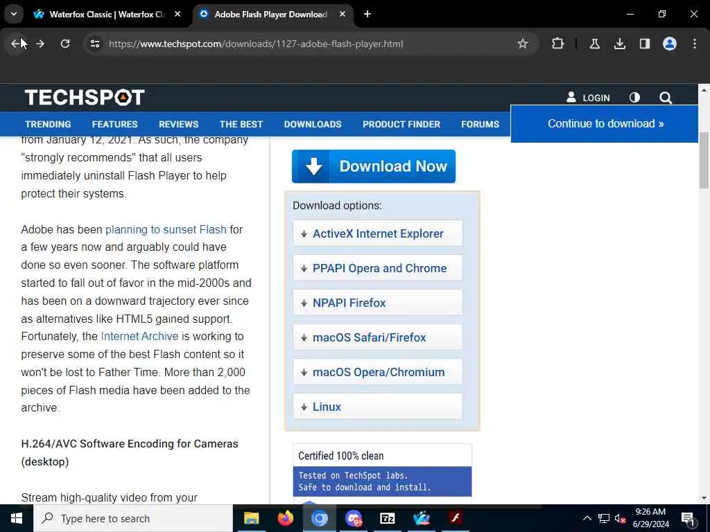Choose macOS Safari/Firefox download option
710x532 pixels.
(378, 337)
